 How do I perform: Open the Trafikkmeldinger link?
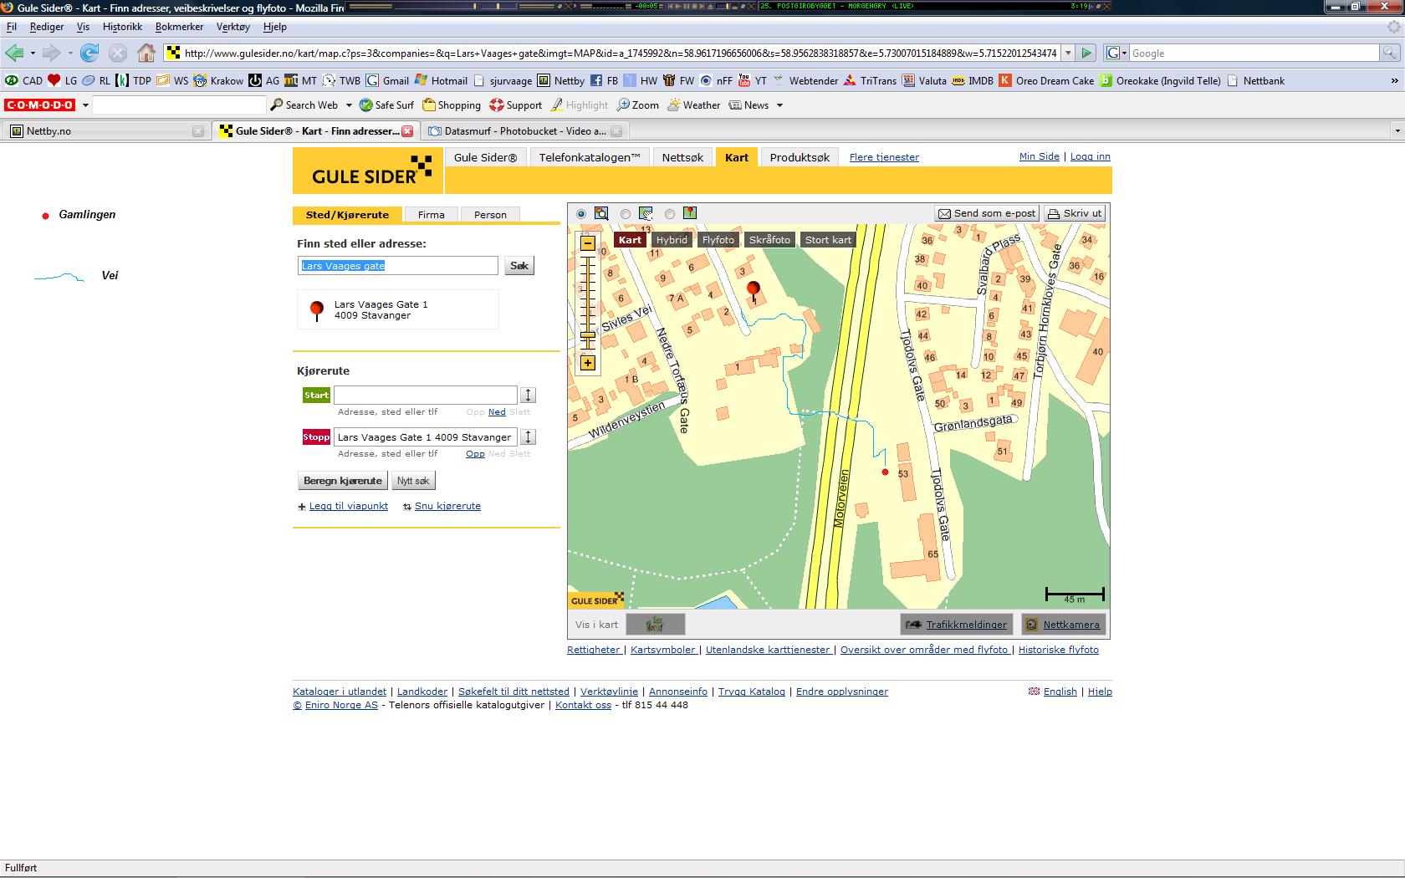[x=957, y=625]
